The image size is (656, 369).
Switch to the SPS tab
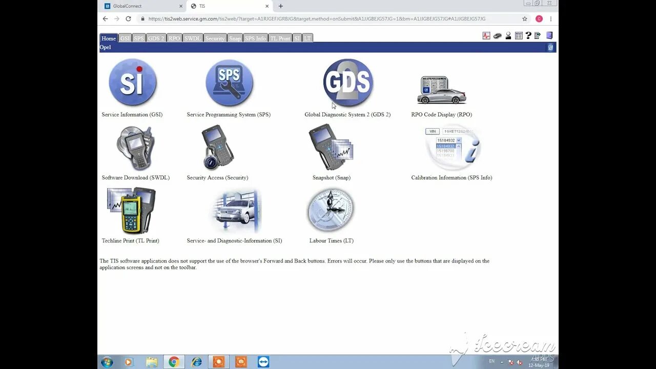pyautogui.click(x=139, y=38)
